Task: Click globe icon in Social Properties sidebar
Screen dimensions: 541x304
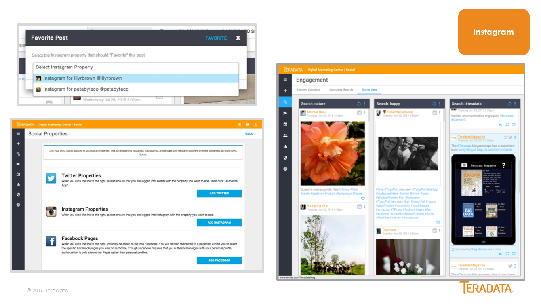Action: pos(18,205)
